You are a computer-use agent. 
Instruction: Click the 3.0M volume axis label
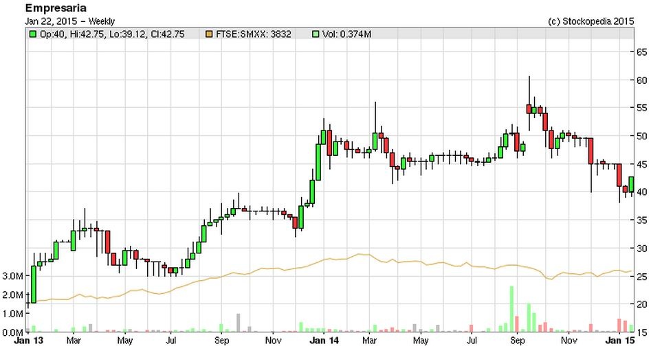[x=13, y=276]
